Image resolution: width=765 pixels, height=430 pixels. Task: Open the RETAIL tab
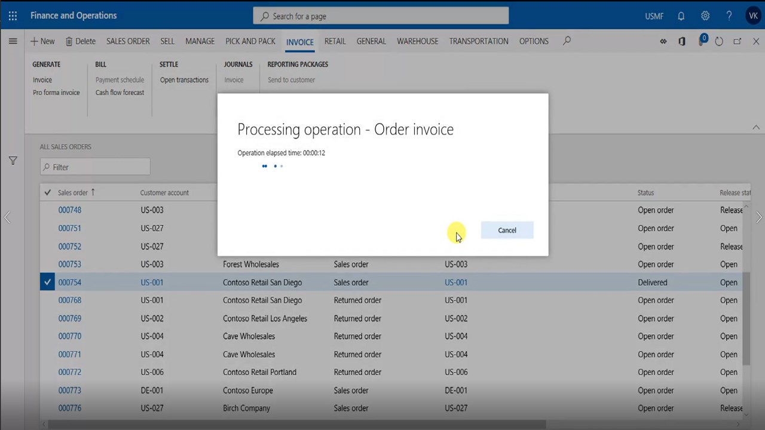335,41
